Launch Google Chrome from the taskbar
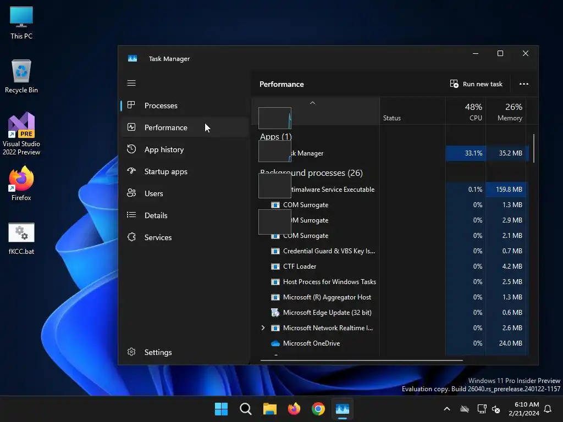The height and width of the screenshot is (422, 563). 318,409
